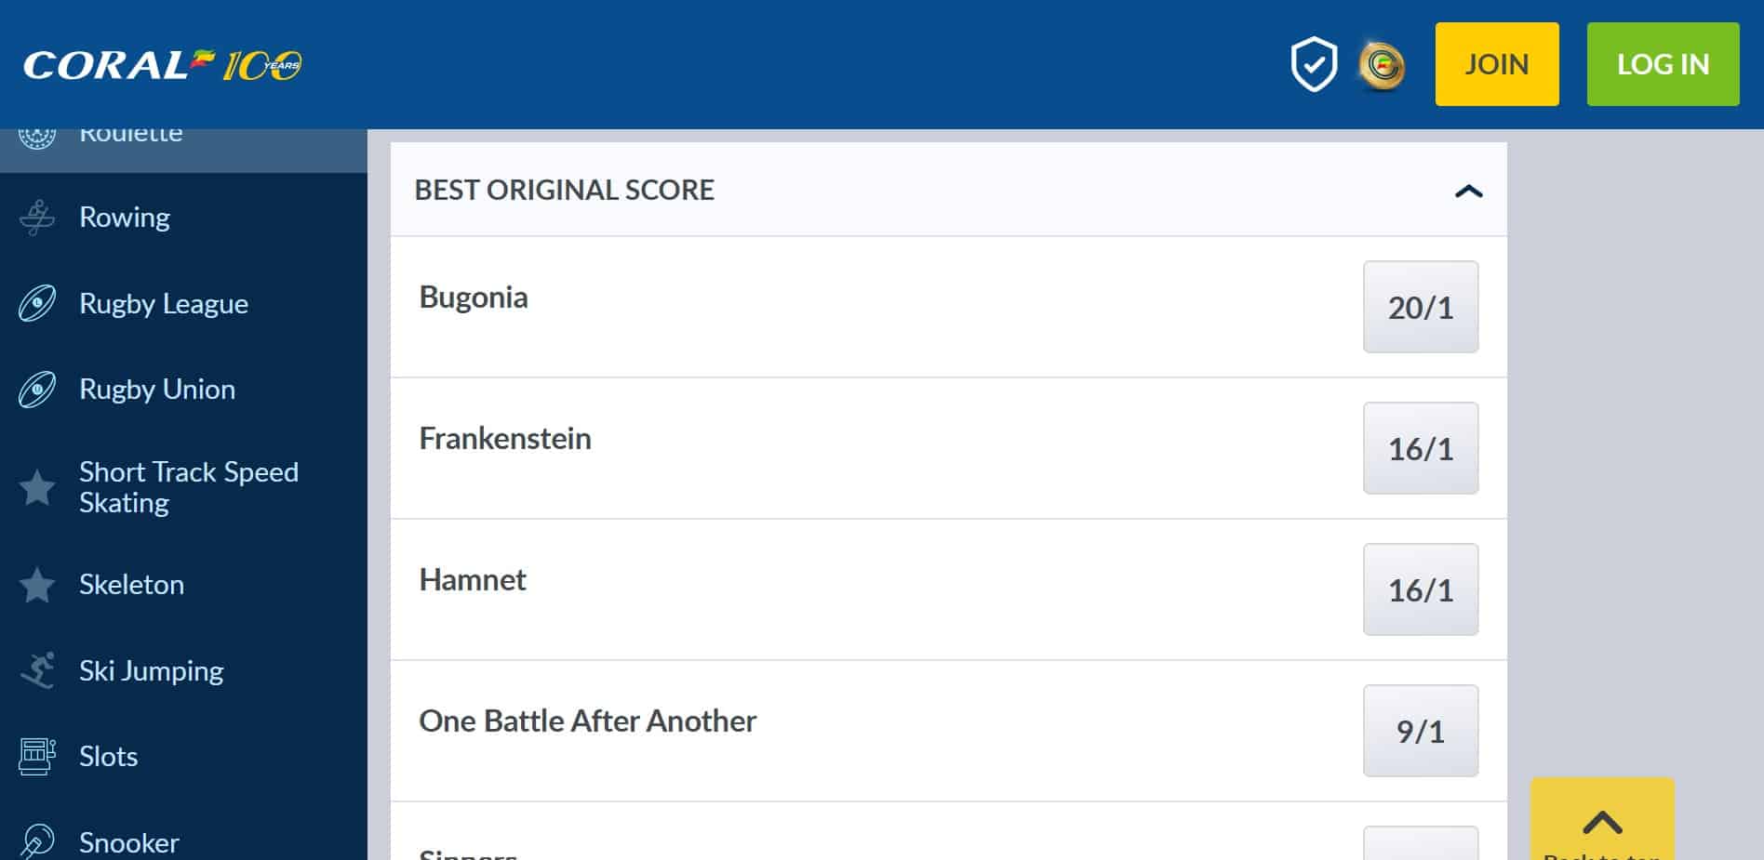Collapse the Best Original Score section
The height and width of the screenshot is (860, 1764).
pyautogui.click(x=1468, y=191)
